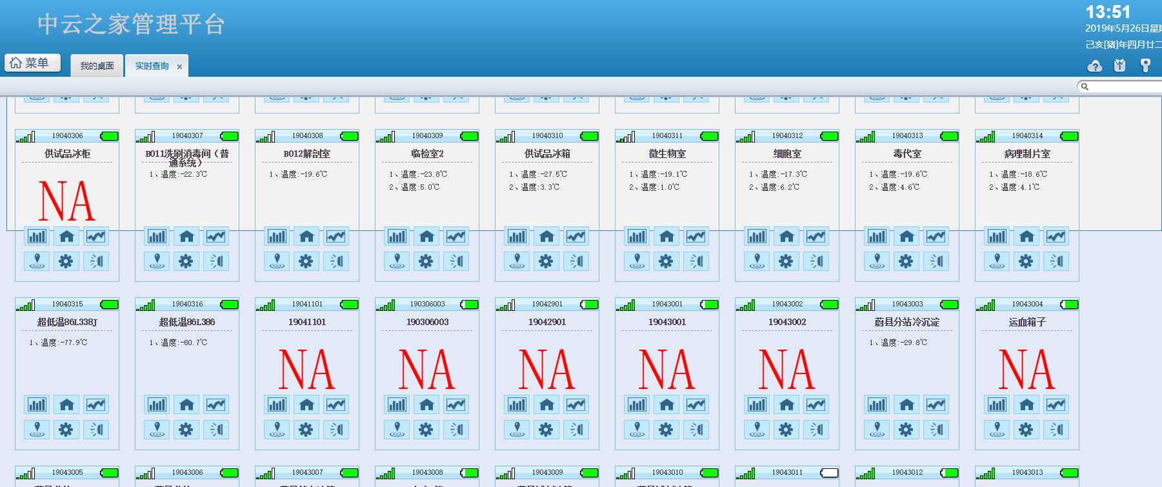Open trend line chart for device 19040306
Image resolution: width=1162 pixels, height=487 pixels.
point(96,237)
